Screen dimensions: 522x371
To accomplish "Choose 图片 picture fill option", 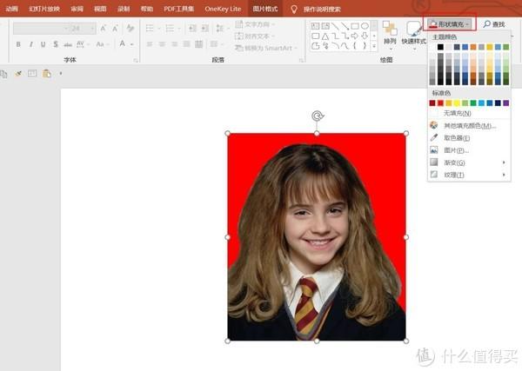I will [x=469, y=150].
